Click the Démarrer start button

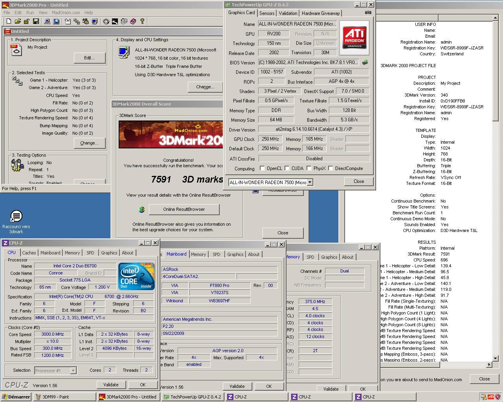click(16, 397)
